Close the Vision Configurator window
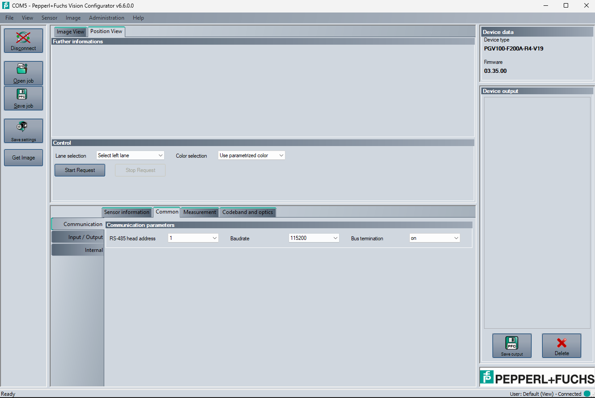This screenshot has height=398, width=595. pos(586,6)
